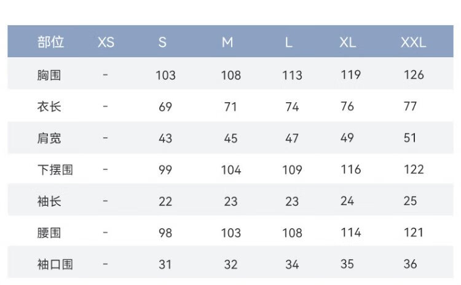461x285 pixels.
Task: Select the 袖口围 value 36 for XXL
Action: 410,265
